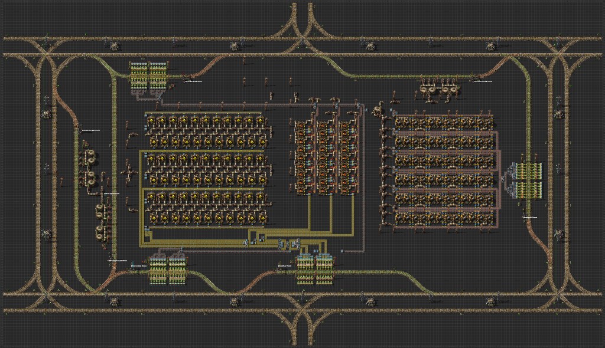Select the bottom-center train loading station block
Screen dimensions: 605x348
pyautogui.click(x=315, y=269)
